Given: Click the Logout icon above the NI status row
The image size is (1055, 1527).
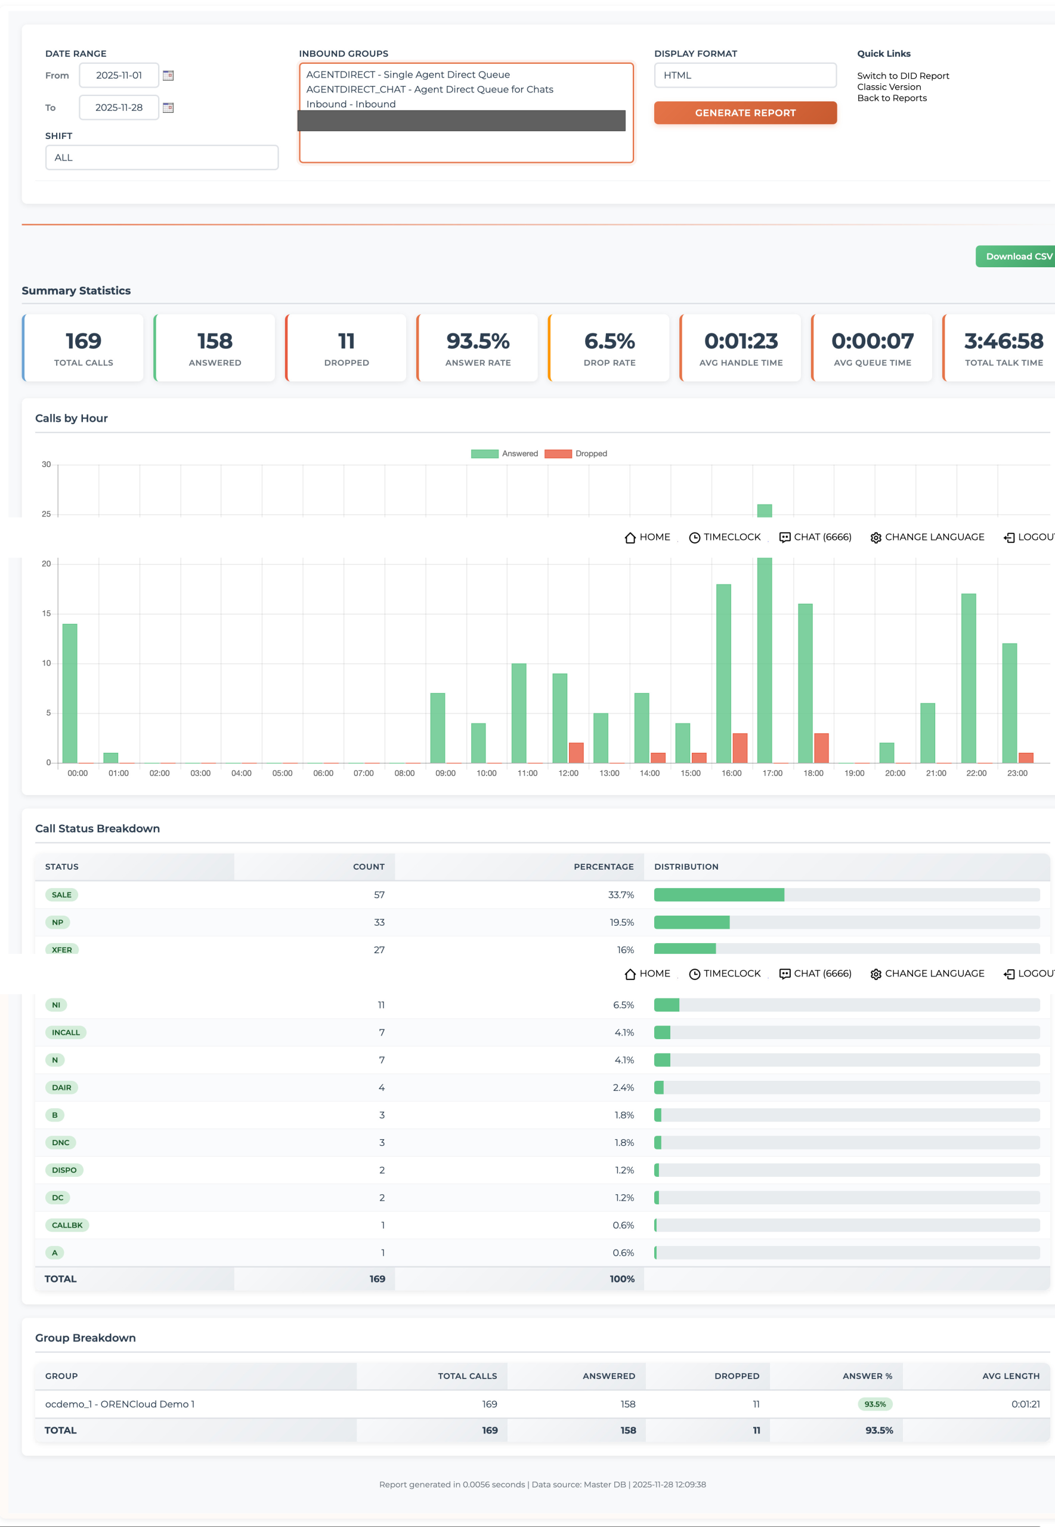Looking at the screenshot, I should point(1008,973).
